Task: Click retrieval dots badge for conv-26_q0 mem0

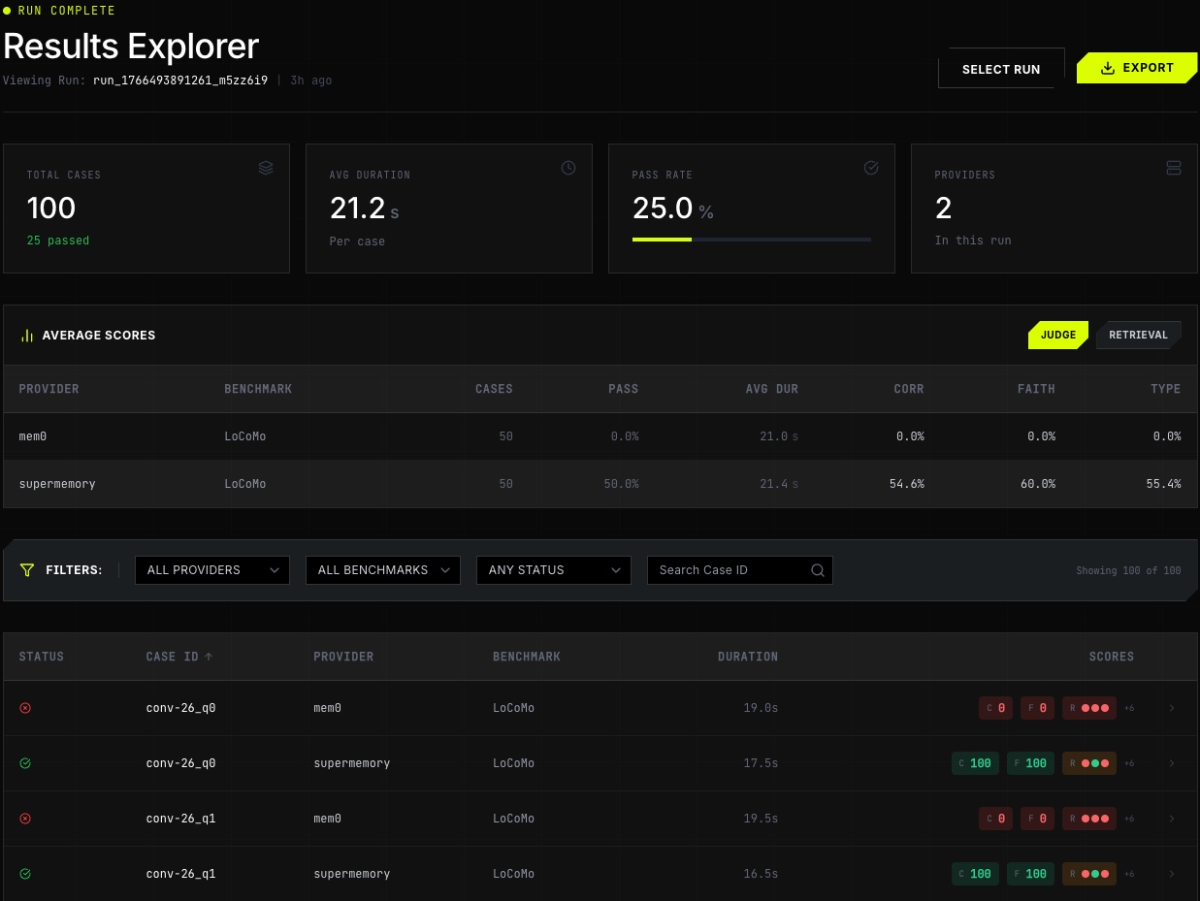Action: tap(1089, 708)
